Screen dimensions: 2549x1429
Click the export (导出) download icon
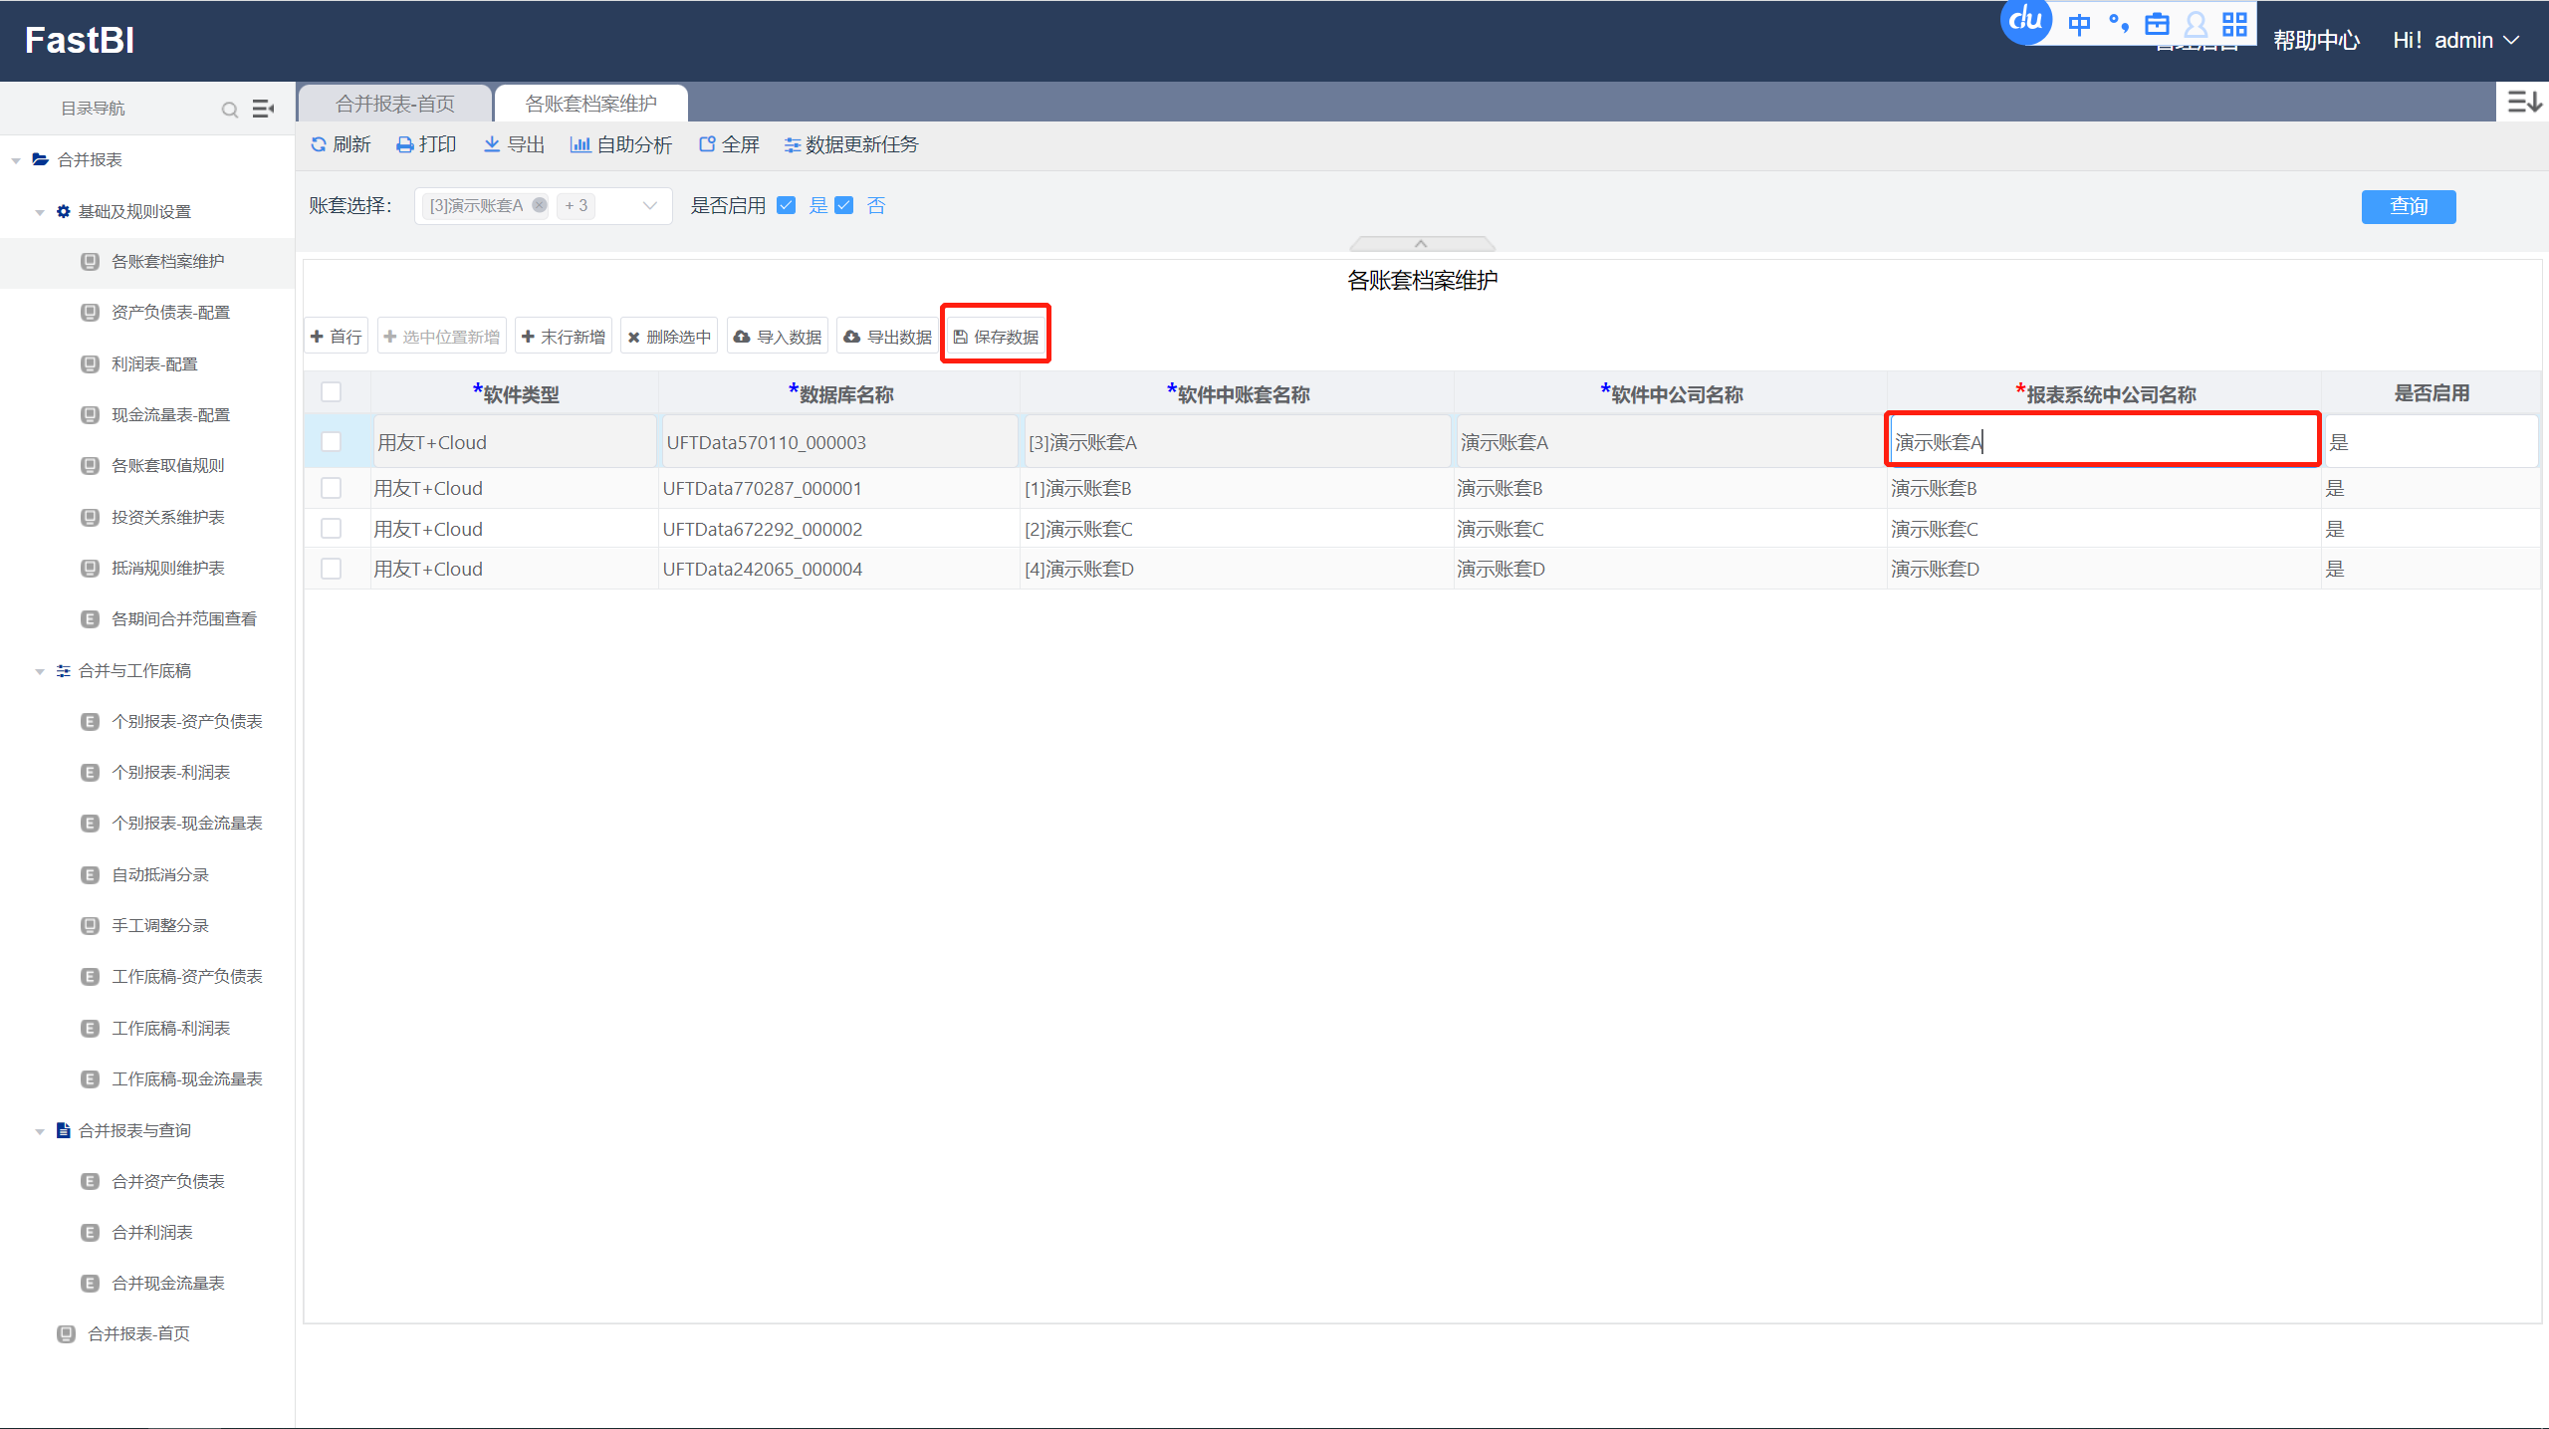(x=492, y=145)
